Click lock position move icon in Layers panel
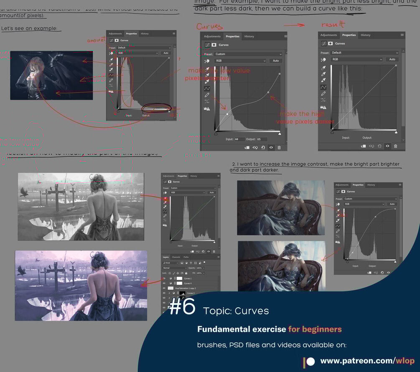The image size is (420, 372). click(178, 273)
